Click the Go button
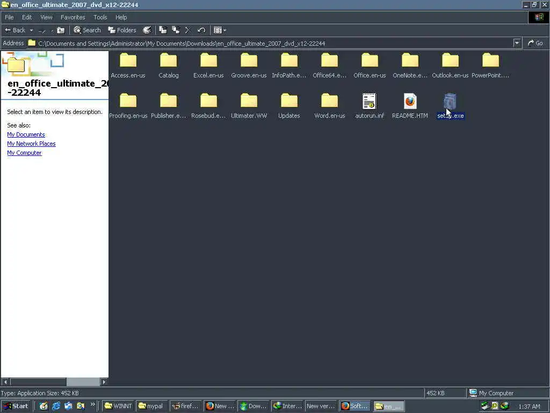Screen dimensions: 550x413 click(535, 43)
